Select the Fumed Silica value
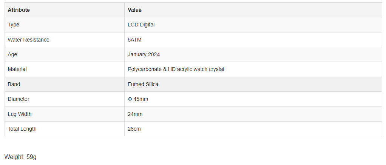Image resolution: width=386 pixels, height=165 pixels. click(143, 84)
